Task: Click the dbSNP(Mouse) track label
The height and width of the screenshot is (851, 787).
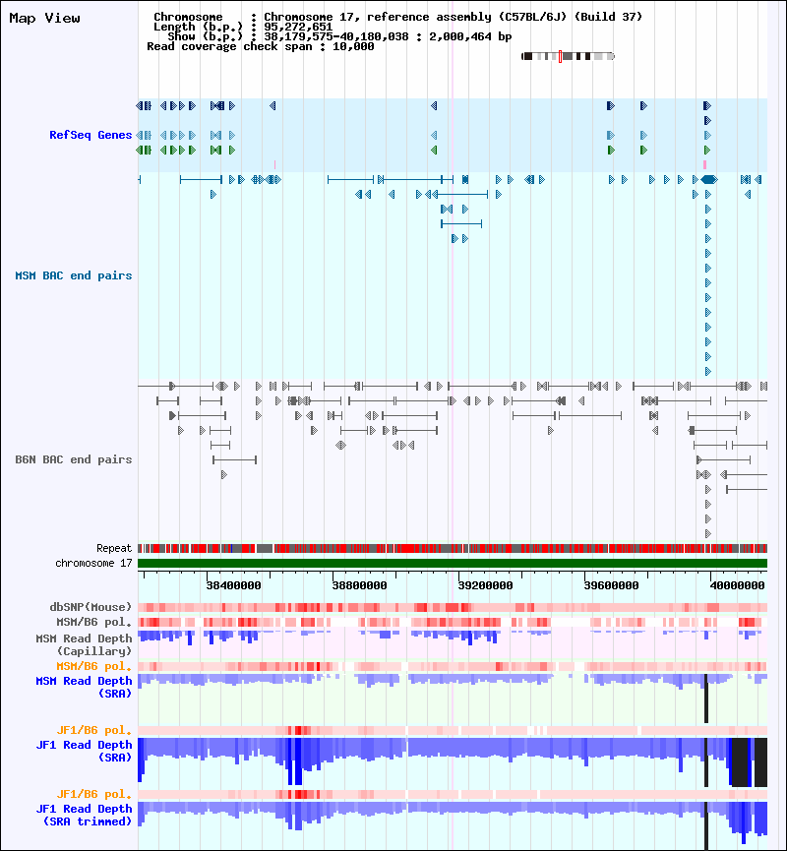Action: [x=91, y=607]
